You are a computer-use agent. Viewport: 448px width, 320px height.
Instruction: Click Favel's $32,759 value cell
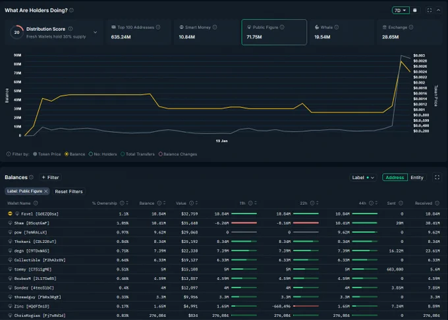[189, 213]
